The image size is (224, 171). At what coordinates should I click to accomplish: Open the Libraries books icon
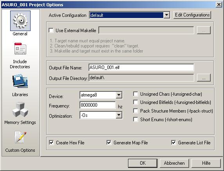pos(20,81)
